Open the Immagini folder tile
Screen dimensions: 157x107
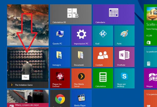coord(60,57)
